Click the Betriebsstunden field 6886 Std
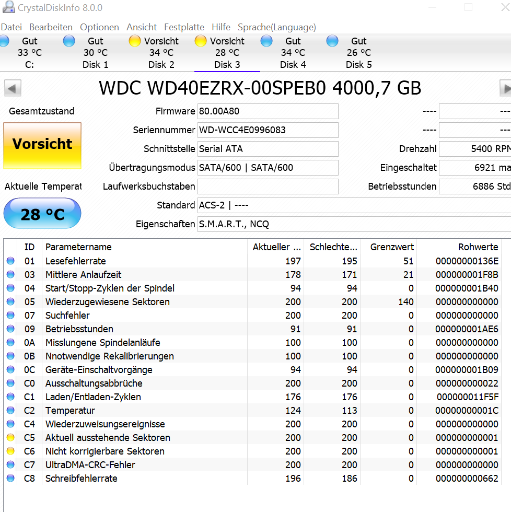This screenshot has width=511, height=512. point(475,187)
